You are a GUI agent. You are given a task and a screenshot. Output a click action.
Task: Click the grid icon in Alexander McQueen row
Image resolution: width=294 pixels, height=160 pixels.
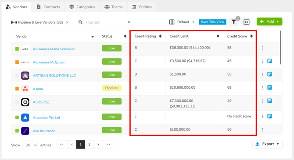tap(269, 61)
